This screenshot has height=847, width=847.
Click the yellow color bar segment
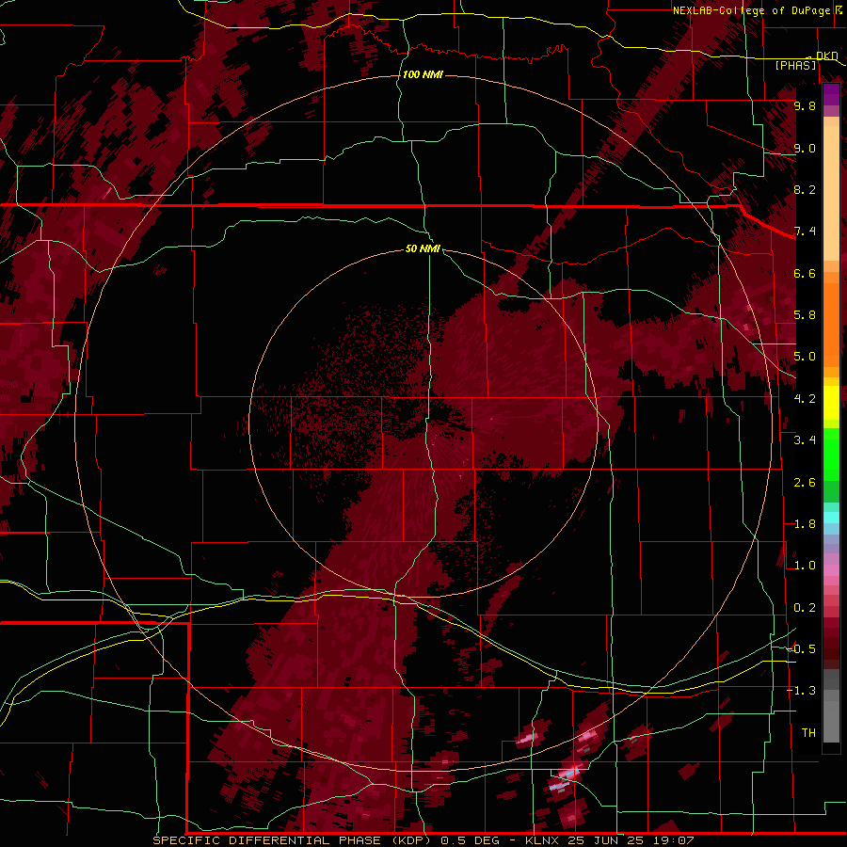pos(831,403)
